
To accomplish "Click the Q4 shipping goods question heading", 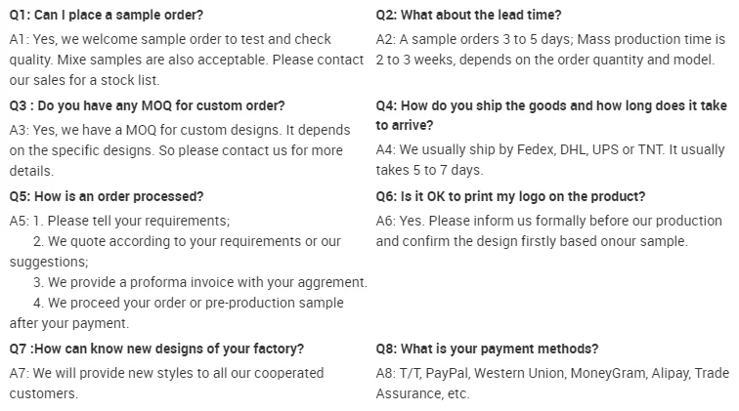I will pyautogui.click(x=548, y=115).
